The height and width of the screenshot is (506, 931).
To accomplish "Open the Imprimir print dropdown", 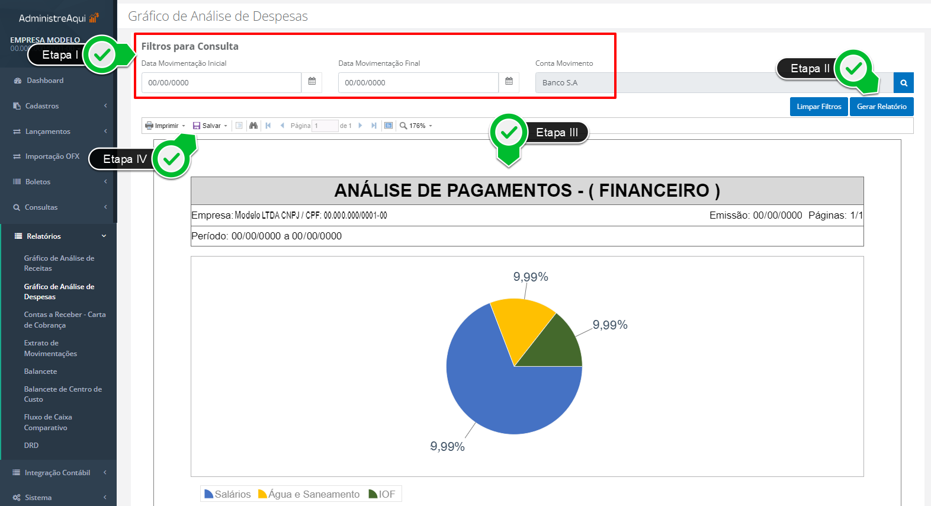I will (166, 126).
